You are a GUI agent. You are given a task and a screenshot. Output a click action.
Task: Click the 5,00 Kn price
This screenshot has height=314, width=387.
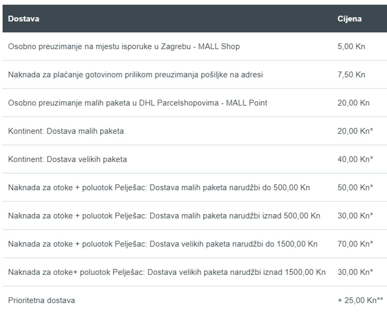(351, 46)
